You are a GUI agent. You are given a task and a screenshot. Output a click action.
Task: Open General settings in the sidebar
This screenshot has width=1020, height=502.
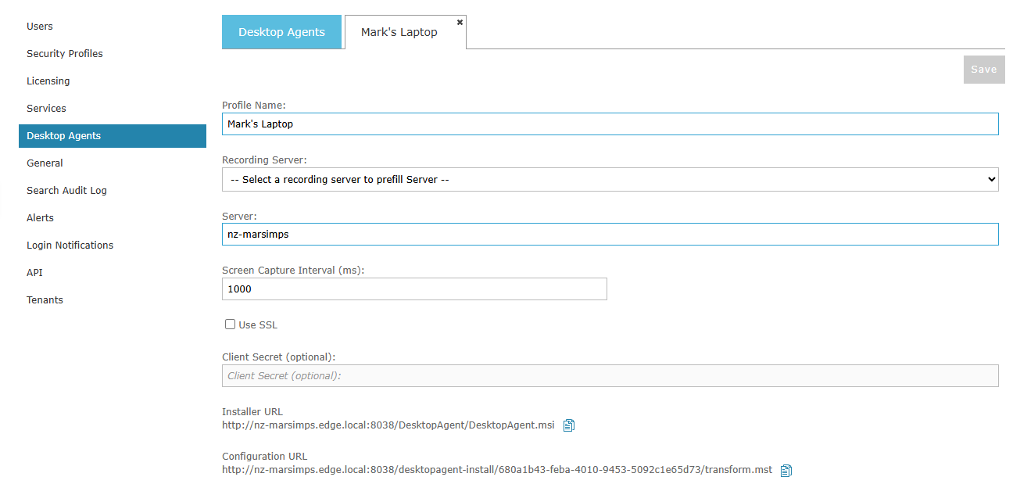click(x=45, y=163)
